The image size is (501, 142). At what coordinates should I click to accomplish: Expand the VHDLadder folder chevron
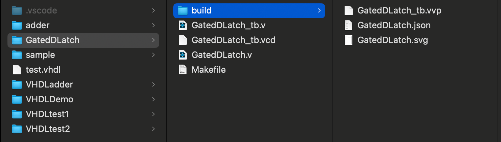coord(153,84)
